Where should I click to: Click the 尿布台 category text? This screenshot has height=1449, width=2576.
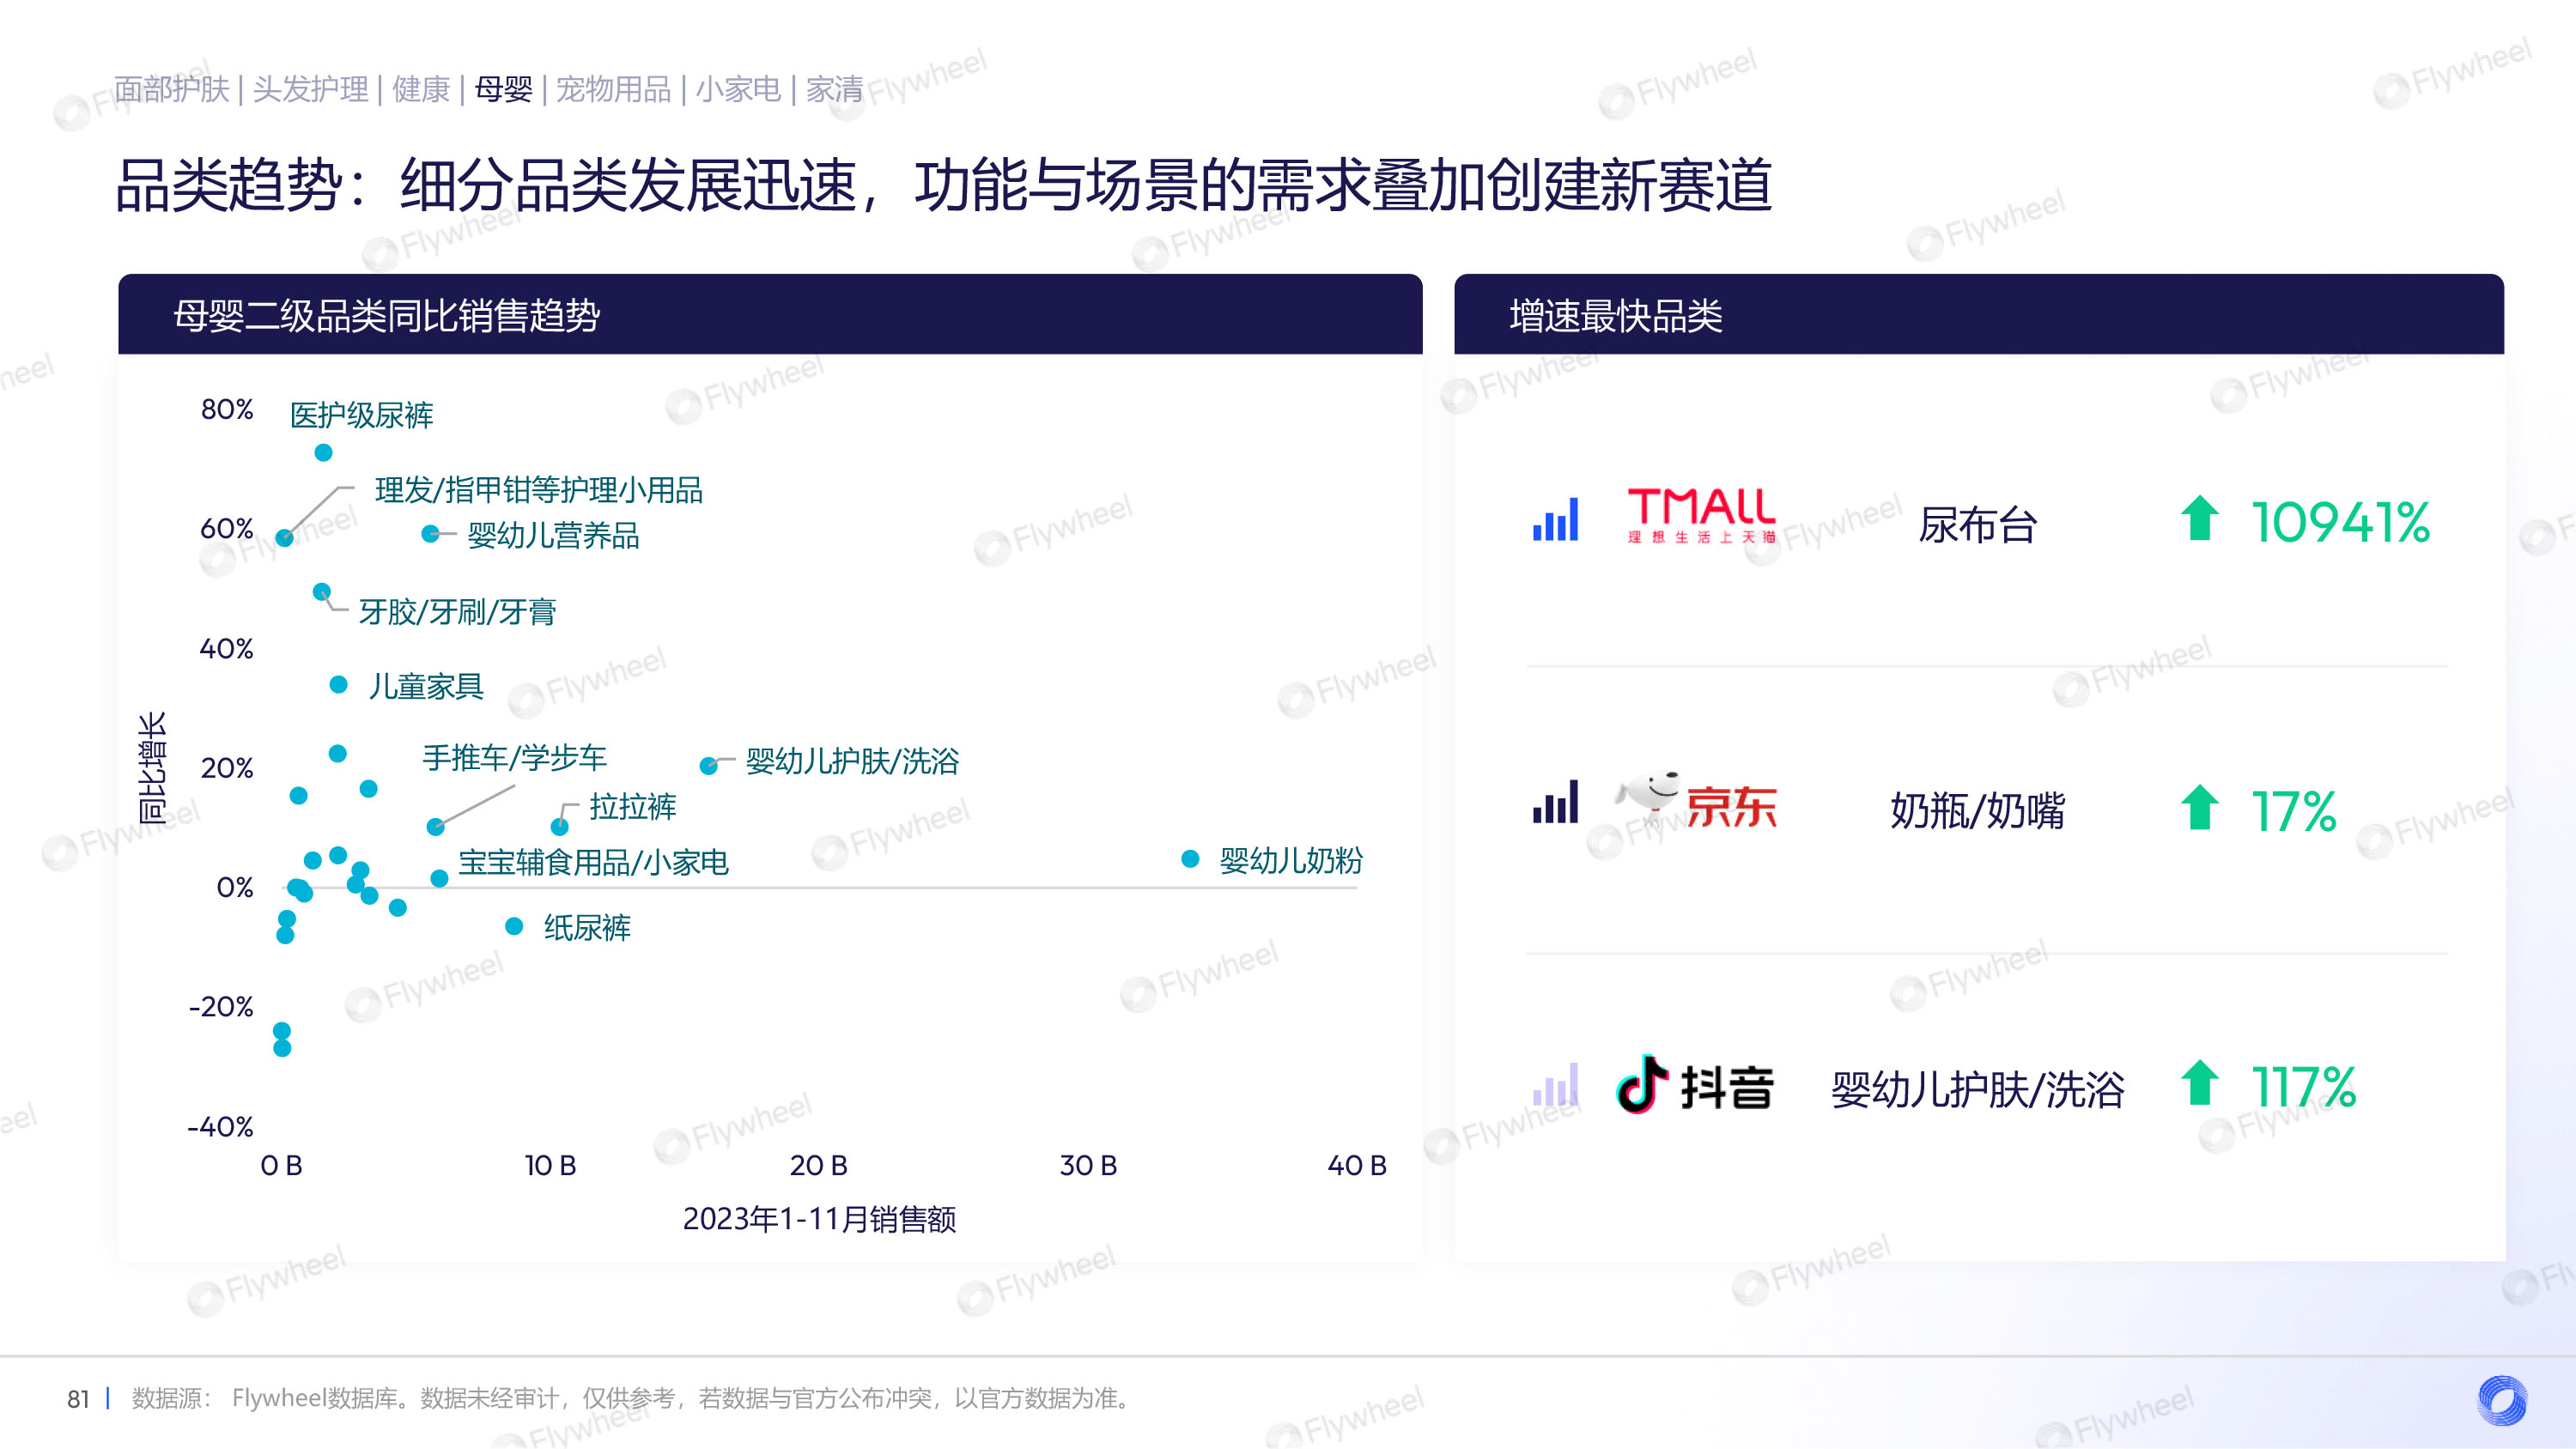(x=1977, y=525)
